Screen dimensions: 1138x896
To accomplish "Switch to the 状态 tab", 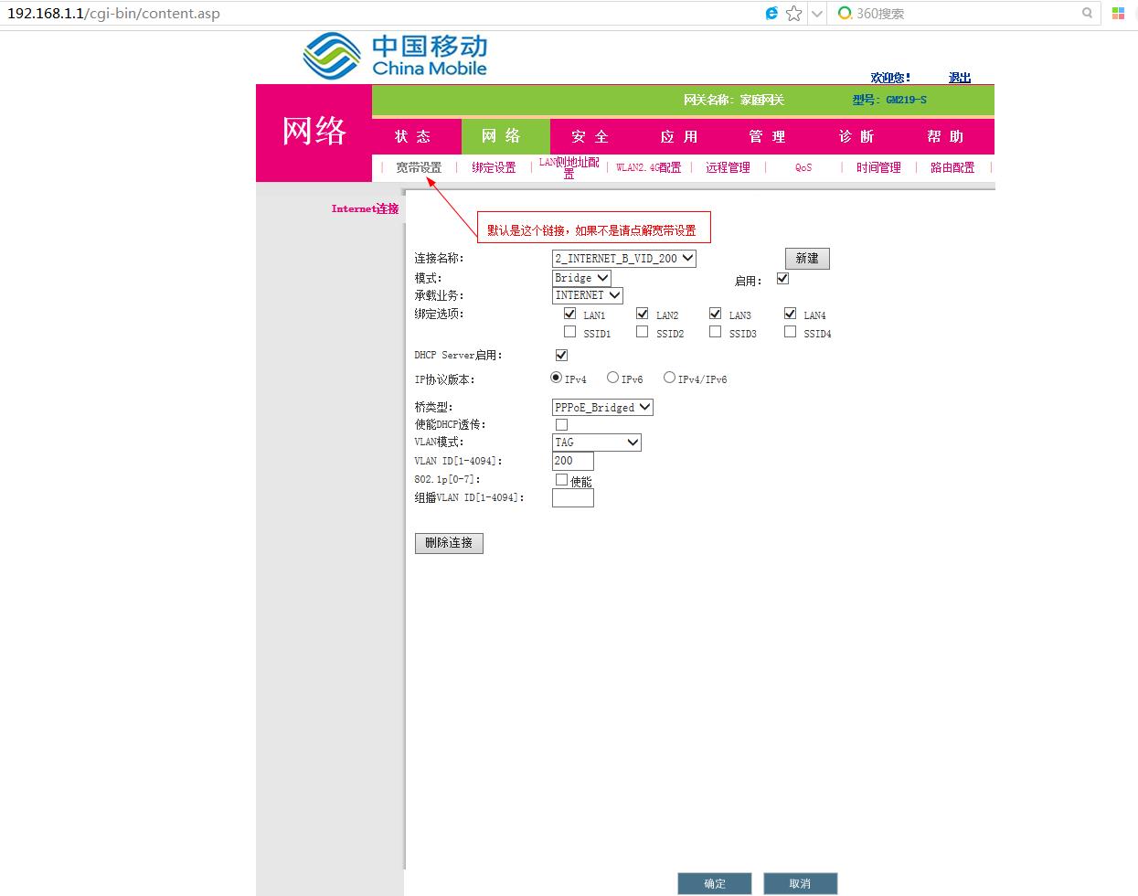I will tap(414, 135).
